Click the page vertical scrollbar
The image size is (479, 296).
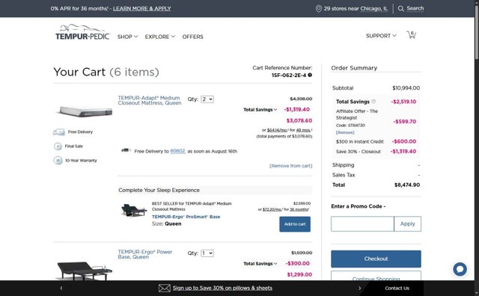(476, 32)
